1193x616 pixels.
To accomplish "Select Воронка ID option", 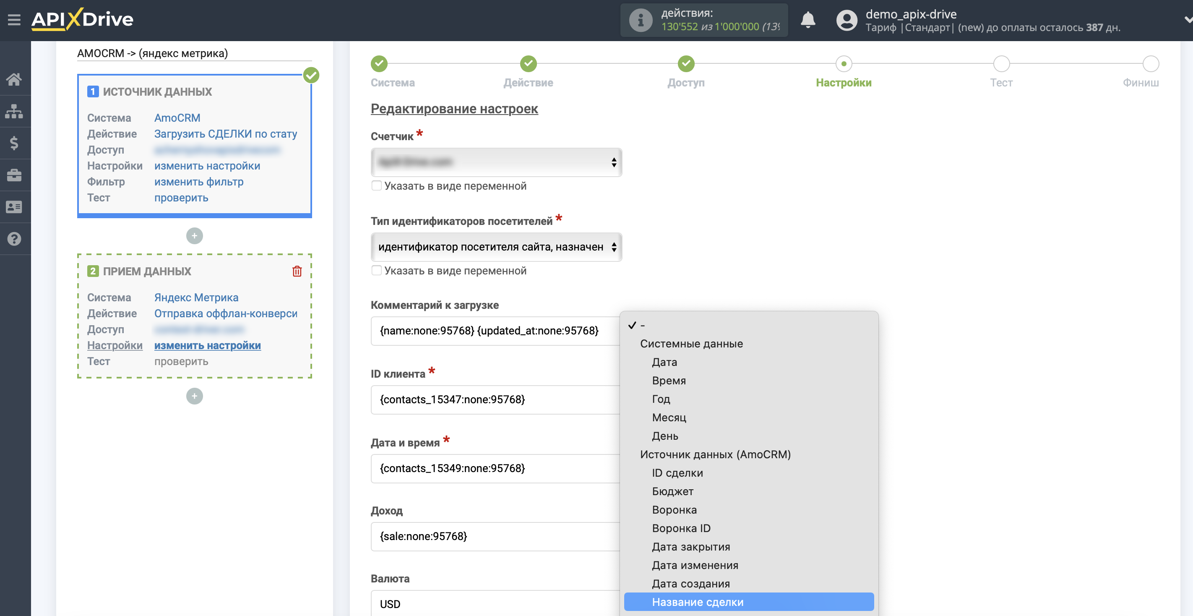I will (x=749, y=528).
